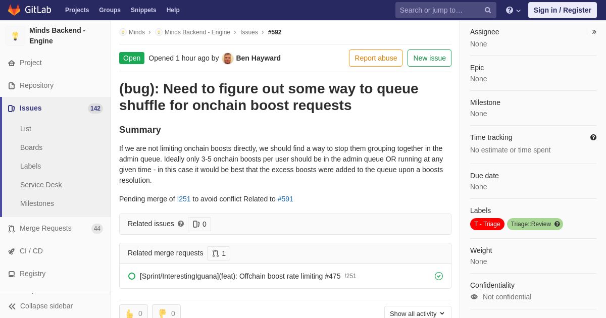This screenshot has width=606, height=318.
Task: Click the open merge request status circle
Action: [132, 276]
